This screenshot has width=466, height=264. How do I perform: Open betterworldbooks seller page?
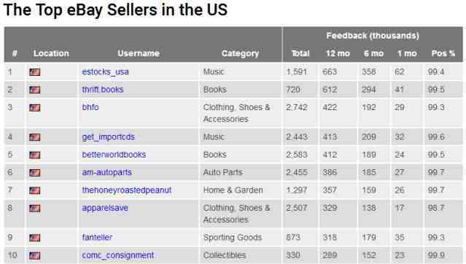[x=114, y=155]
